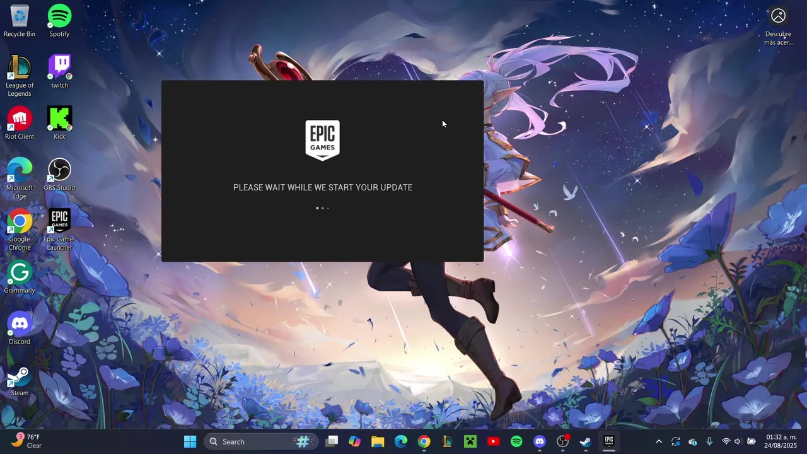Show hidden system tray icons

[659, 441]
